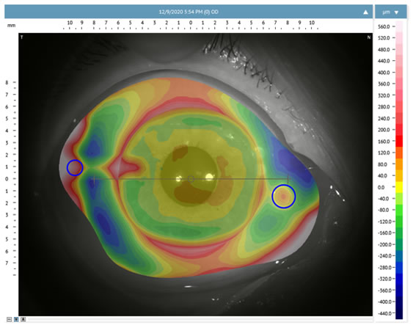Select the large nasal blue circle marker
This screenshot has height=325, width=413.
[284, 196]
